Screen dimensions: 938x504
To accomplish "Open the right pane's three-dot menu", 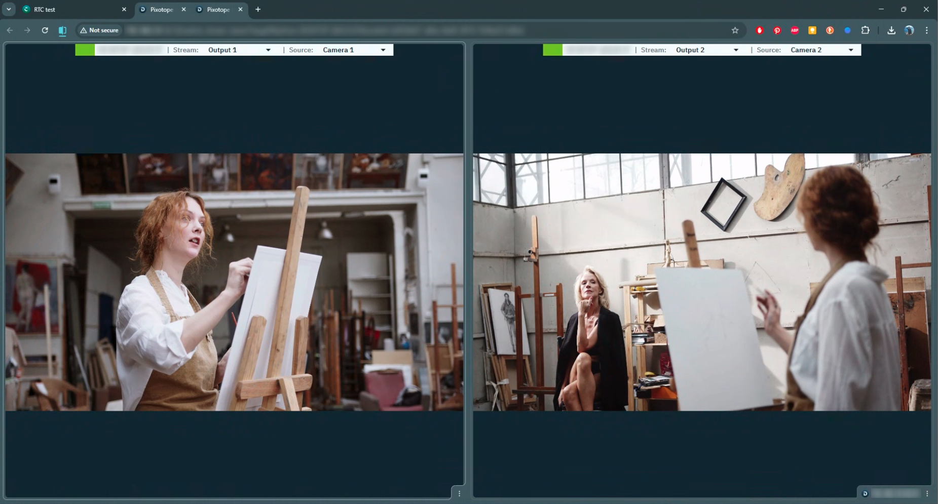I will pos(927,493).
